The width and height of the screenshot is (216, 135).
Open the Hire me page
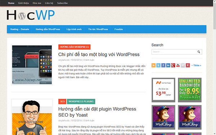point(37,3)
